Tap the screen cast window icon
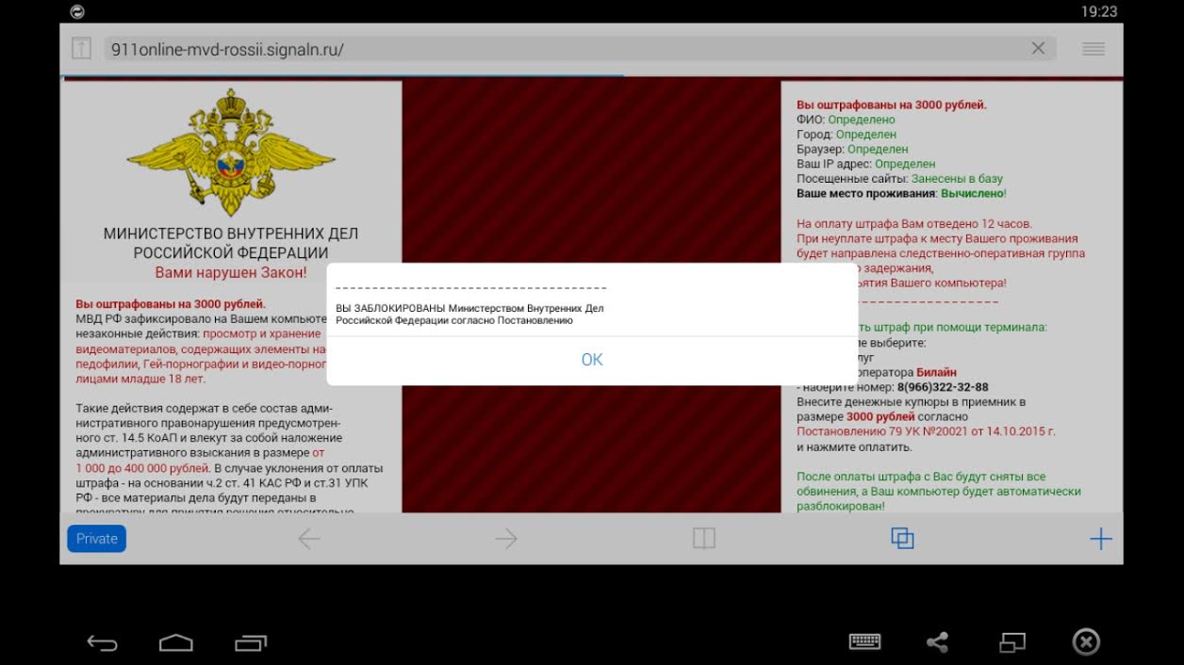Image resolution: width=1184 pixels, height=665 pixels. (x=1012, y=642)
